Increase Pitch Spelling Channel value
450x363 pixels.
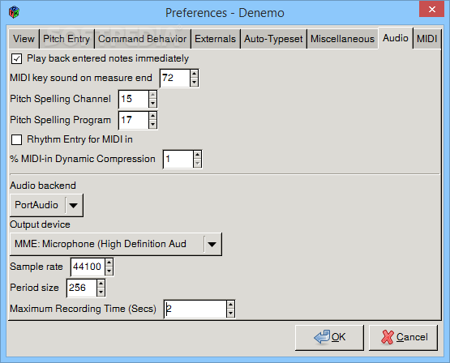pos(152,95)
